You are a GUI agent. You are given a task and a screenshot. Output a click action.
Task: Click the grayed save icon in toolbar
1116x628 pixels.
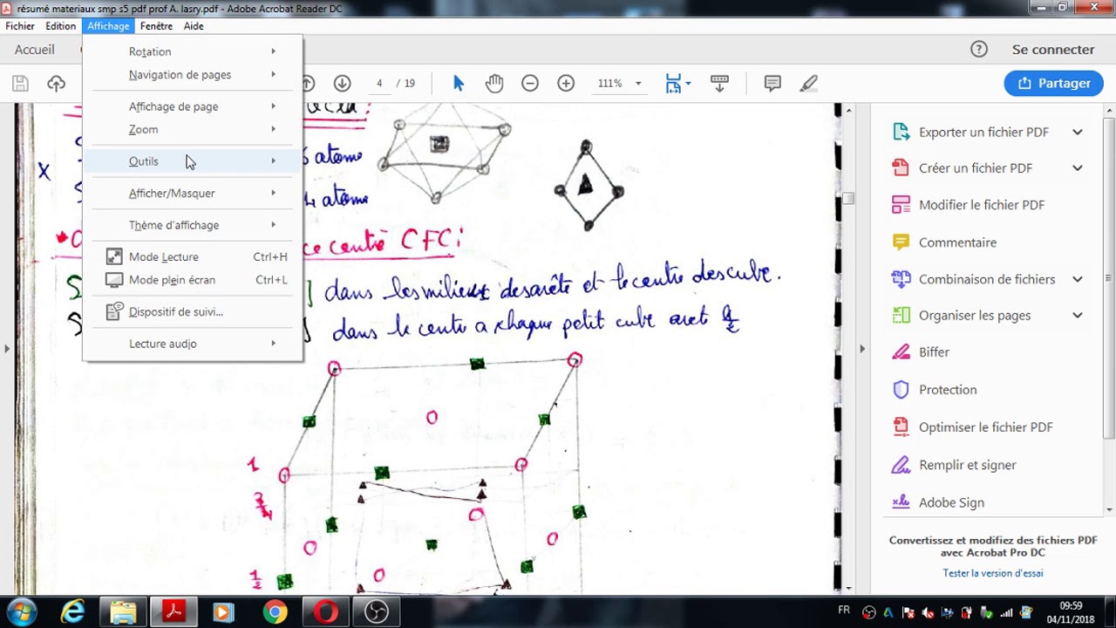(x=20, y=83)
